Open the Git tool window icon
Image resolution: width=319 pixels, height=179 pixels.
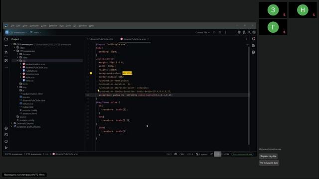point(6,148)
